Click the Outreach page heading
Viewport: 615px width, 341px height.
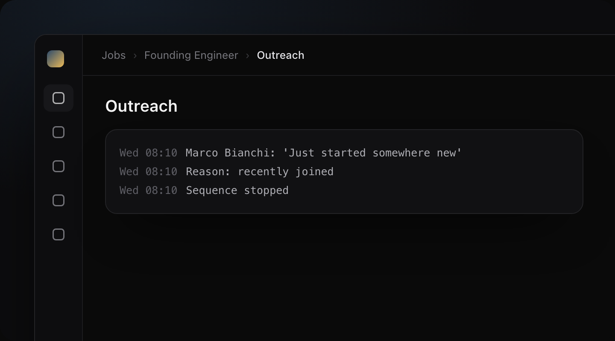tap(141, 106)
